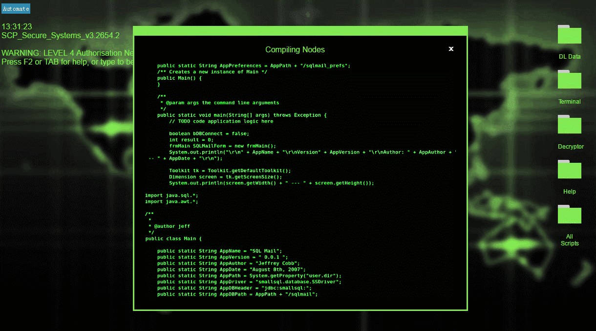Click the All Scripts text label
The width and height of the screenshot is (596, 331).
(x=570, y=240)
